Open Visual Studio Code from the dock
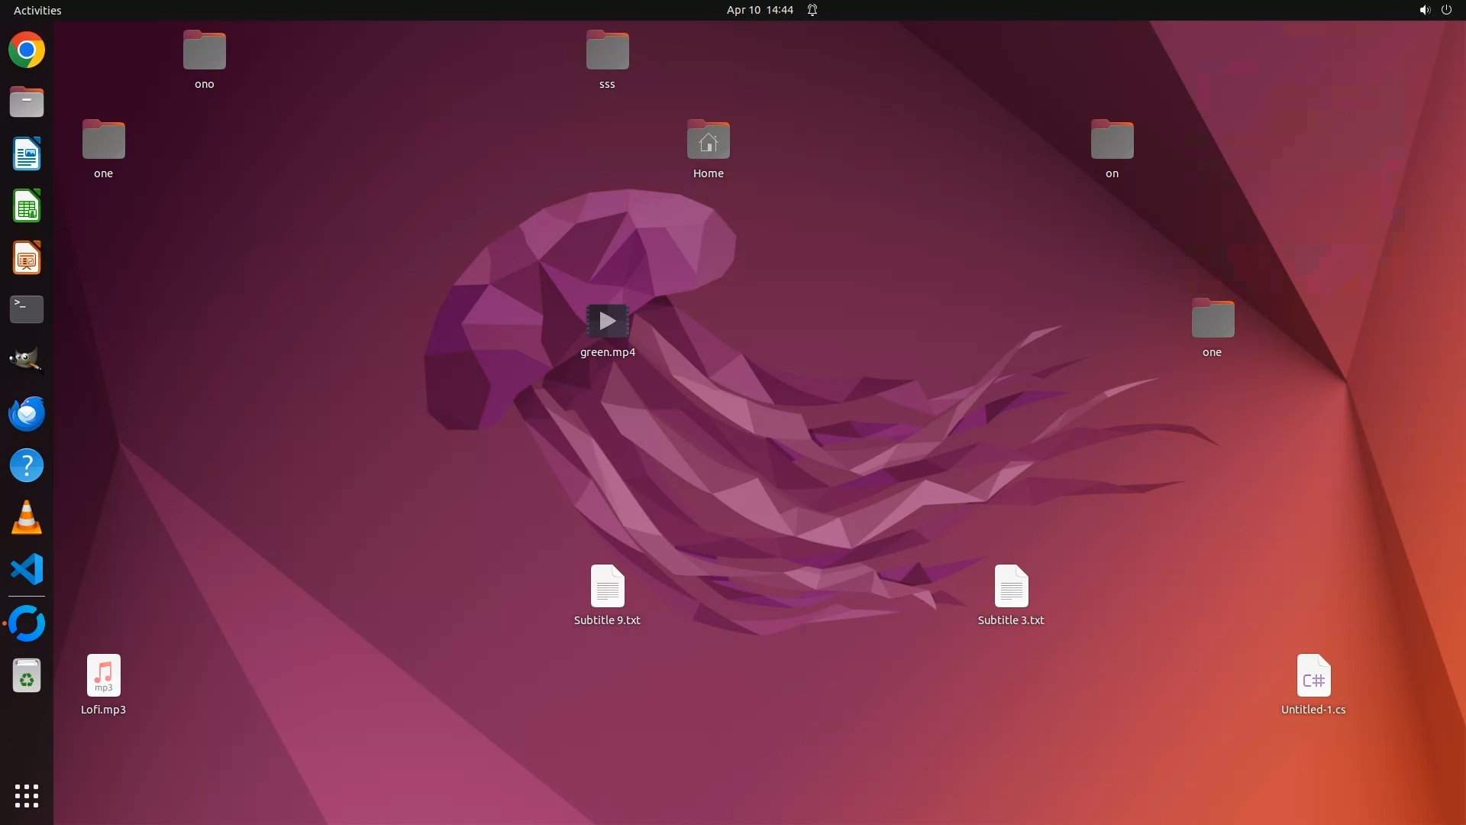The image size is (1466, 825). tap(27, 569)
